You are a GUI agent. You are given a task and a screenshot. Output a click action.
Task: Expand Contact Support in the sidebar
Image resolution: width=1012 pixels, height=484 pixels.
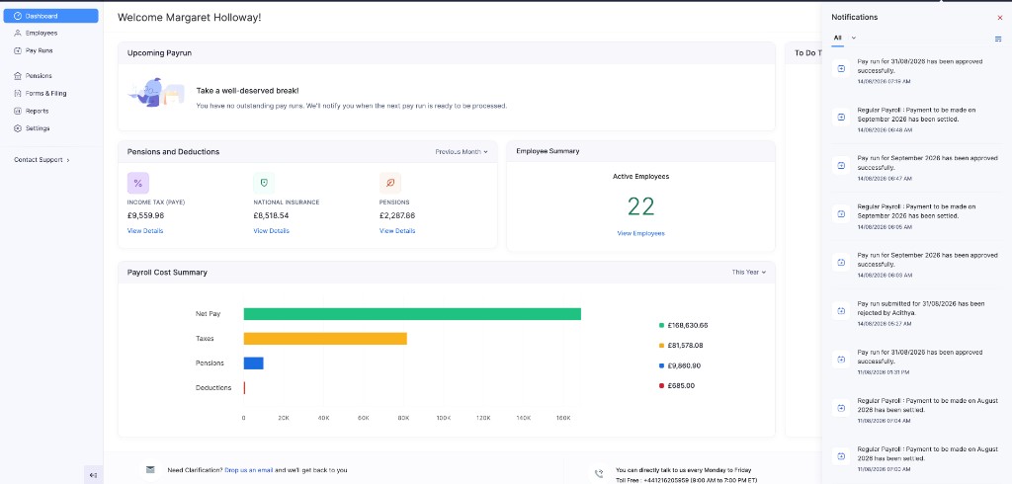pos(42,160)
